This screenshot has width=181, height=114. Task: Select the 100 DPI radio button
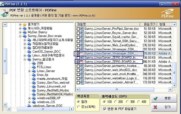click(x=104, y=102)
